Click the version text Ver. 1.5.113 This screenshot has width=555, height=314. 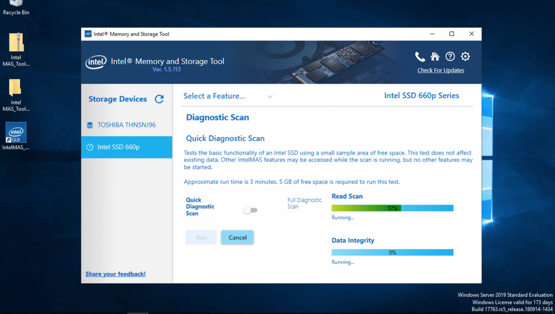tap(166, 70)
